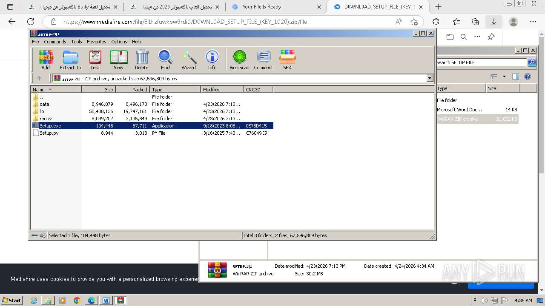Open the Commands menu
The width and height of the screenshot is (545, 306).
point(55,42)
